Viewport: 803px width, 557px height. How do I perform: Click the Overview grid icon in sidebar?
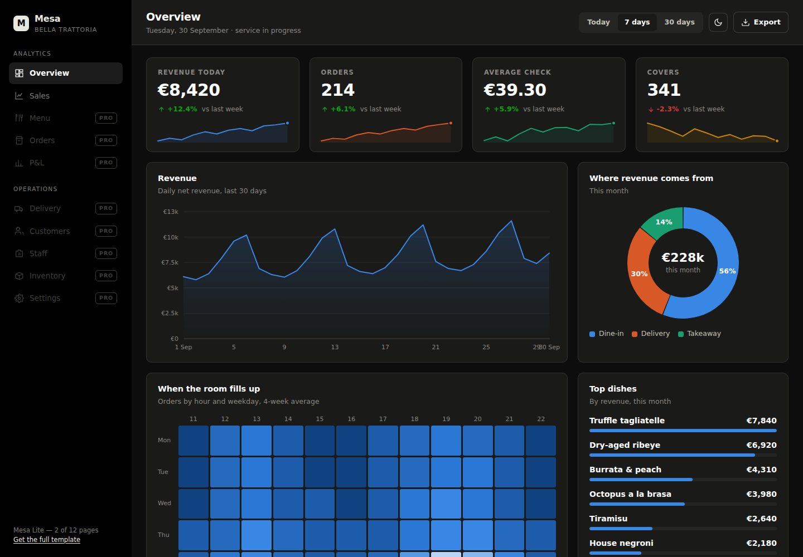19,73
